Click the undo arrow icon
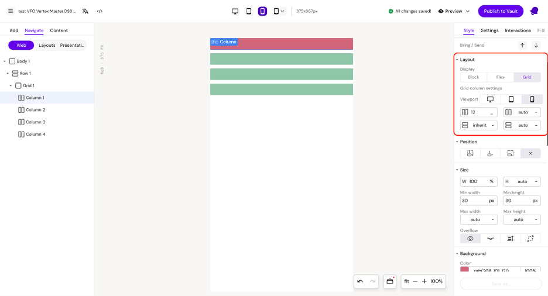548x296 pixels. point(360,281)
